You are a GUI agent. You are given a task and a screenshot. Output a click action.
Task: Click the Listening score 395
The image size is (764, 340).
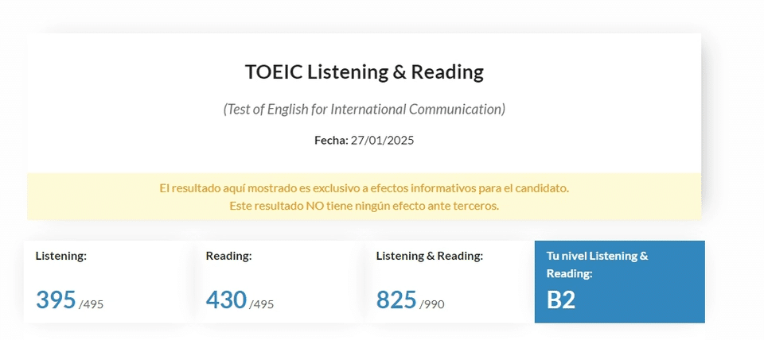56,299
